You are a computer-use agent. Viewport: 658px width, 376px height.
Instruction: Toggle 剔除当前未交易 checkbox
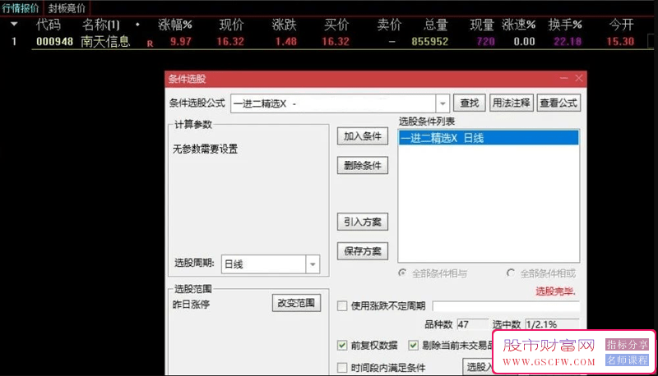(x=414, y=345)
